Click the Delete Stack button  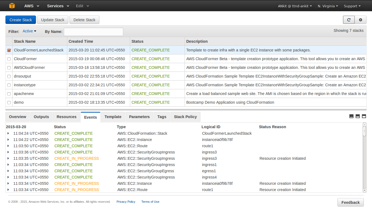pyautogui.click(x=84, y=20)
